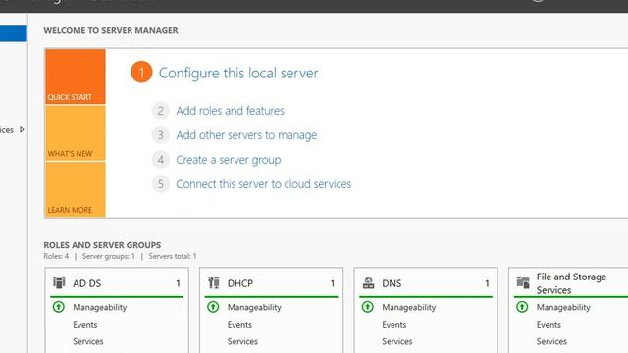
Task: Click step 3 number circle
Action: [160, 135]
